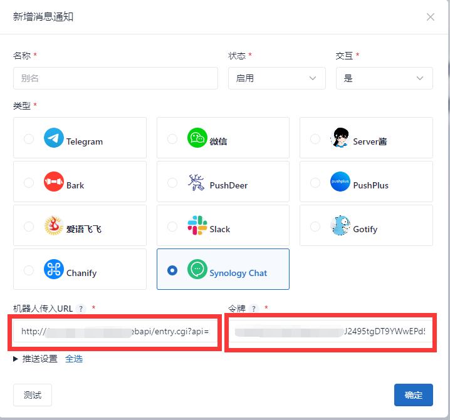
Task: Click the 测试 button
Action: pos(33,395)
